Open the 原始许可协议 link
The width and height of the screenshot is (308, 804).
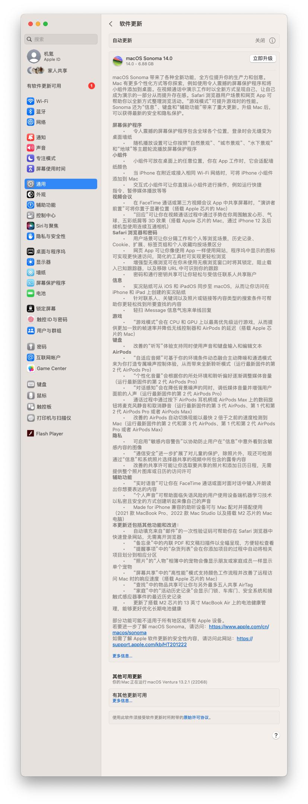[x=196, y=717]
